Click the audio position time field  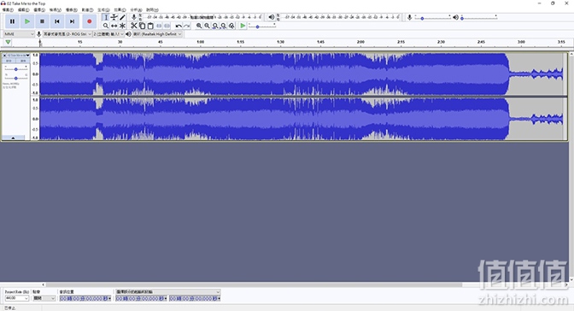click(85, 298)
